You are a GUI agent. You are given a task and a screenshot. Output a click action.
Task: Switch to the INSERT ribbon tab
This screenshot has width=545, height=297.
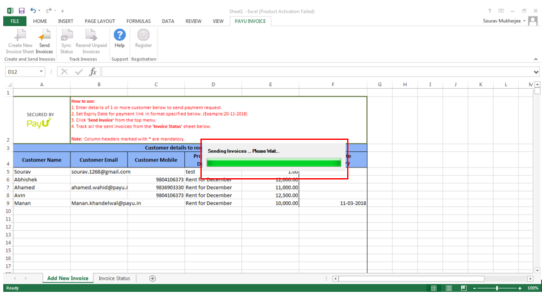pos(65,21)
